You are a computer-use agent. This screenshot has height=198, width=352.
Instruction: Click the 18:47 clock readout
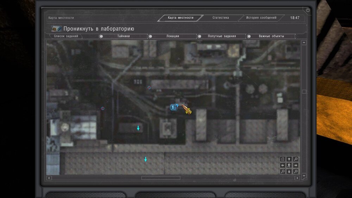(295, 18)
